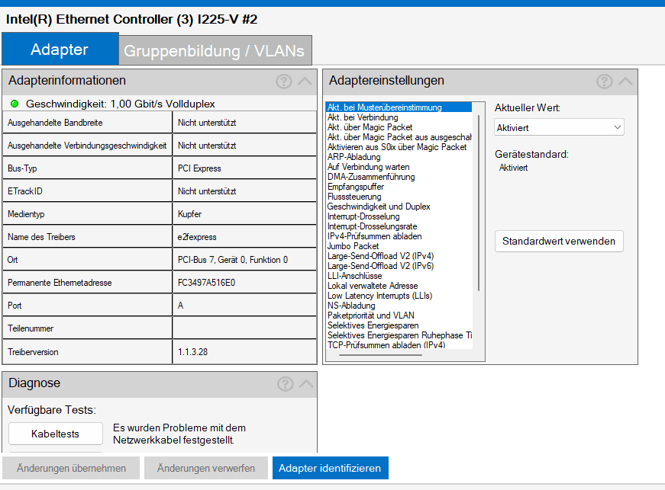
Task: Collapse the Adaptereinstellungen panel
Action: tap(625, 82)
